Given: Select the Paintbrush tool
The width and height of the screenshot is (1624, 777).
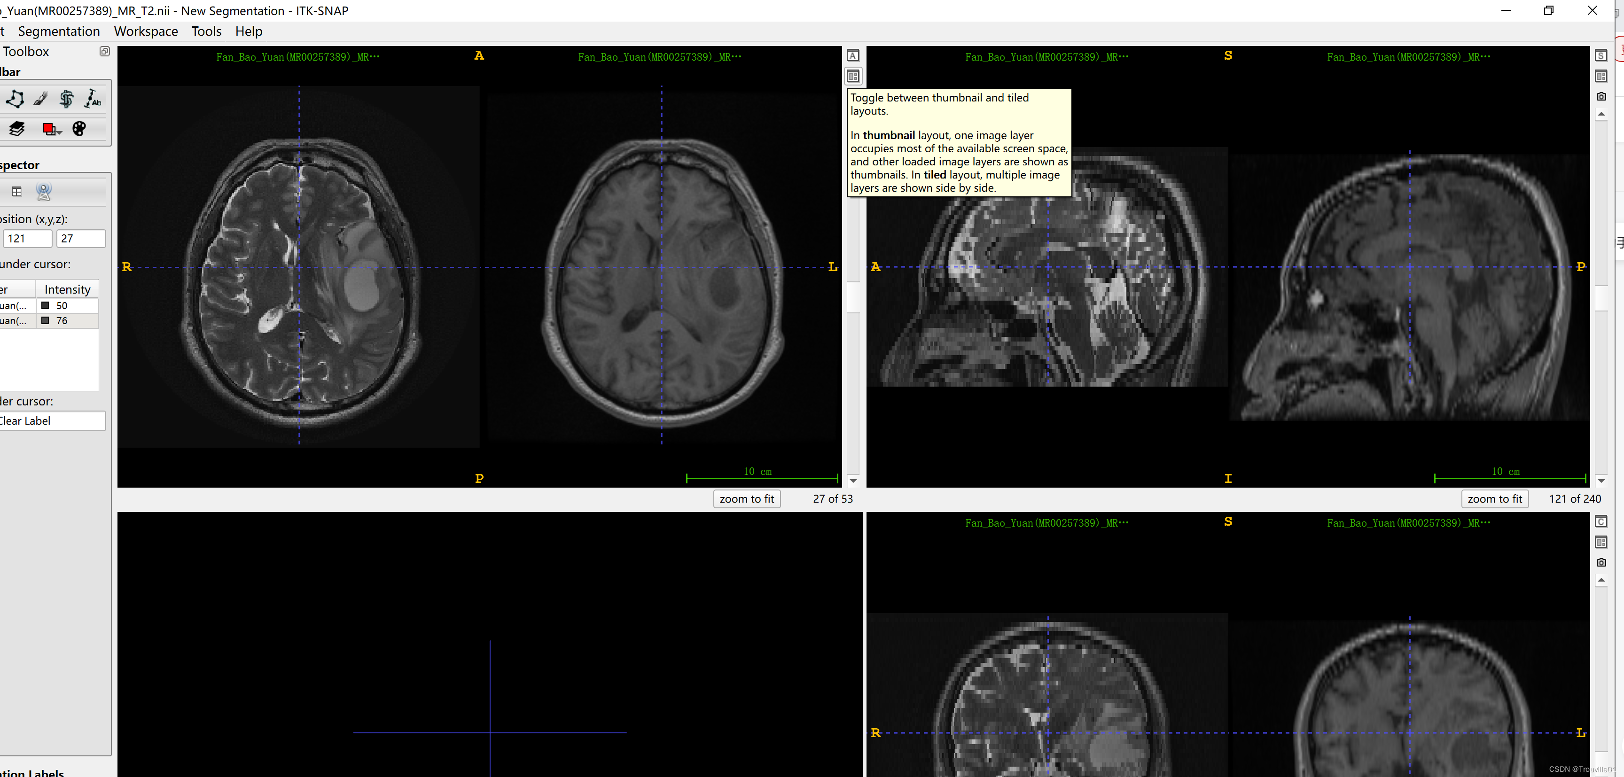Looking at the screenshot, I should 40,99.
